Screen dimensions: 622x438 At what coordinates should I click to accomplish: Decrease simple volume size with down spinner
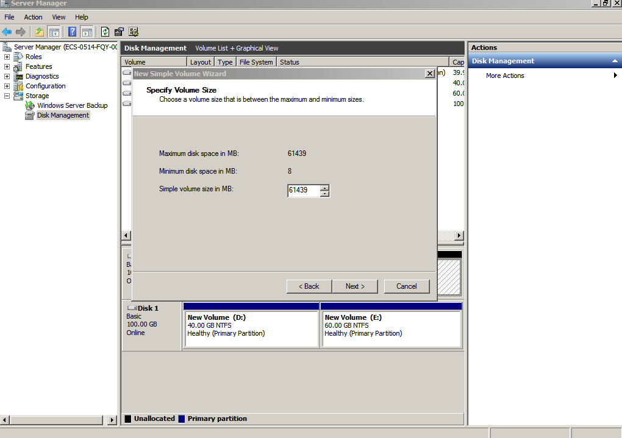324,194
